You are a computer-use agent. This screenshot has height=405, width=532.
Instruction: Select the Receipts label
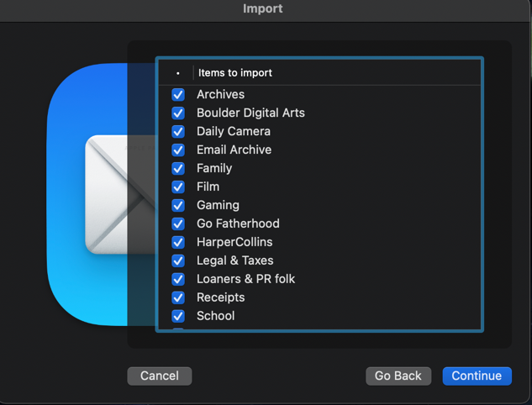click(x=220, y=297)
